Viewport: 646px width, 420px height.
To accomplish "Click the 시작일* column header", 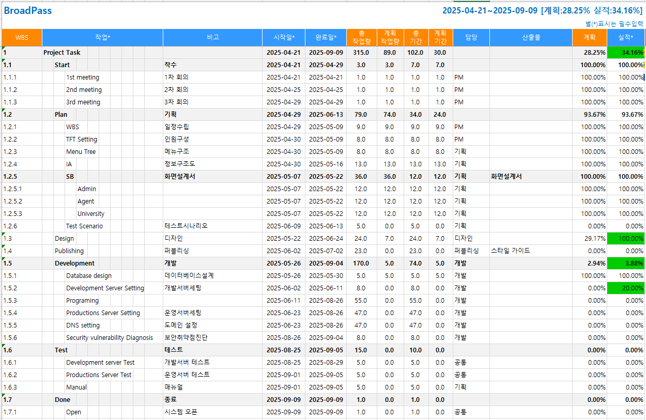I will pos(284,38).
